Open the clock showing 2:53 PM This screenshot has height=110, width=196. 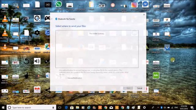pos(184,108)
